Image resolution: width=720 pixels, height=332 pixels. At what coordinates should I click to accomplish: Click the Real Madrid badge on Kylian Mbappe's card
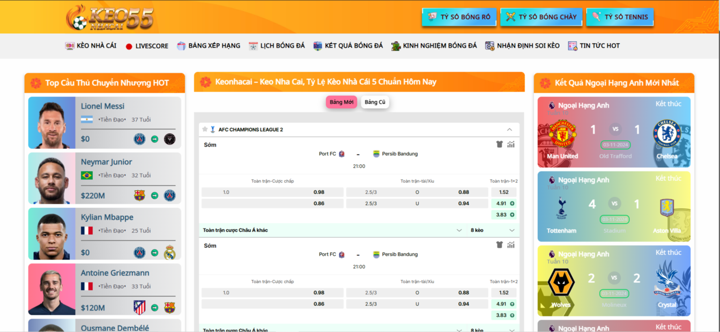click(x=169, y=252)
